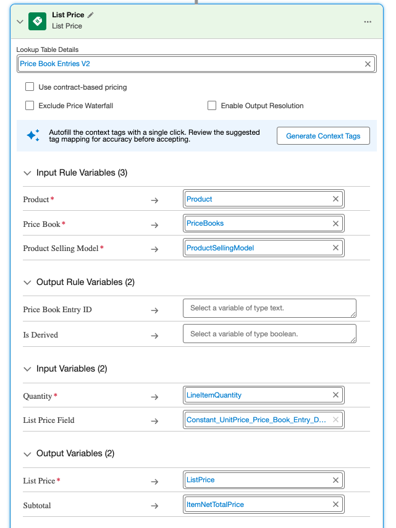Collapse the List Price element card
The width and height of the screenshot is (396, 528).
[x=20, y=22]
